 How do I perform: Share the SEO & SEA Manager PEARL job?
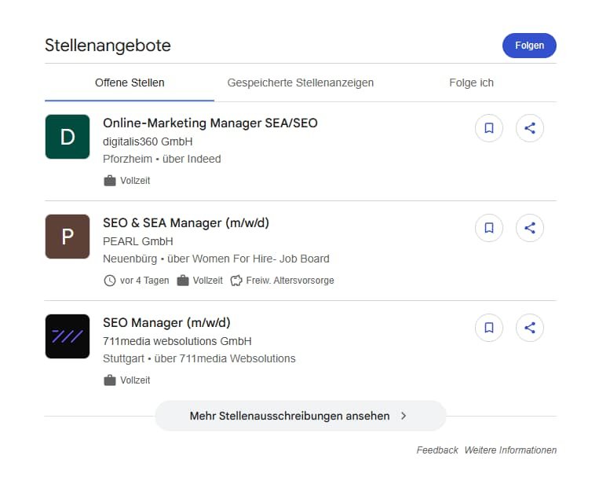coord(529,228)
